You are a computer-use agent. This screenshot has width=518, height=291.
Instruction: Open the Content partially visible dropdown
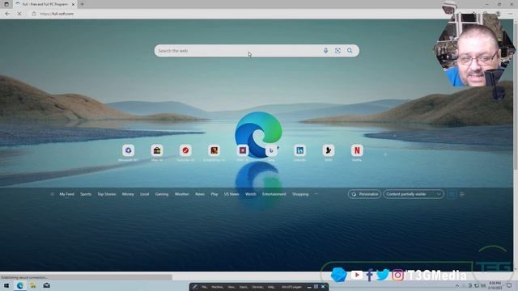(x=414, y=194)
